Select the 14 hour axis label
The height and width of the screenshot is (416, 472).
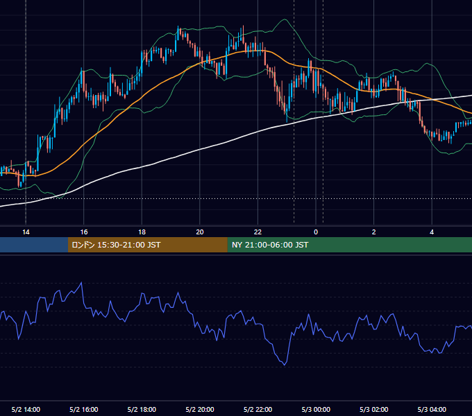(26, 232)
